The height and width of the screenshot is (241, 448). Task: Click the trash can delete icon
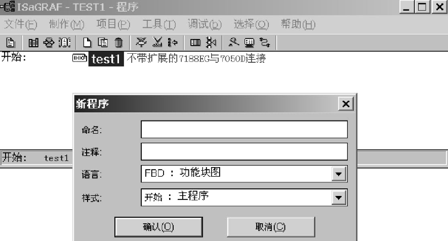tap(118, 43)
